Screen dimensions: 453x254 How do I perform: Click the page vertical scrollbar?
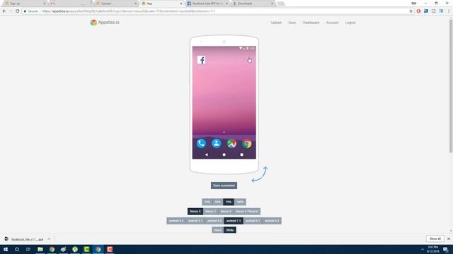pos(451,86)
